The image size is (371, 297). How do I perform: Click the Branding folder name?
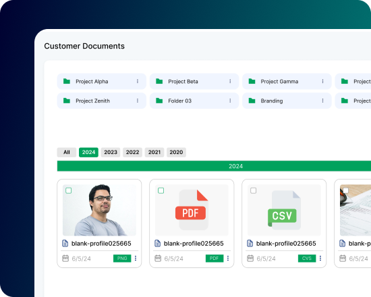pos(272,101)
